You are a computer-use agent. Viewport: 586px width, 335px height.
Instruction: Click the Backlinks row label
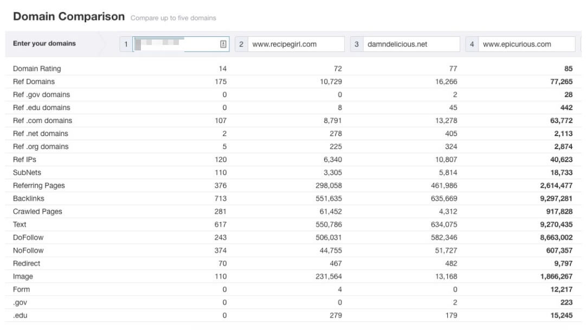click(x=29, y=198)
